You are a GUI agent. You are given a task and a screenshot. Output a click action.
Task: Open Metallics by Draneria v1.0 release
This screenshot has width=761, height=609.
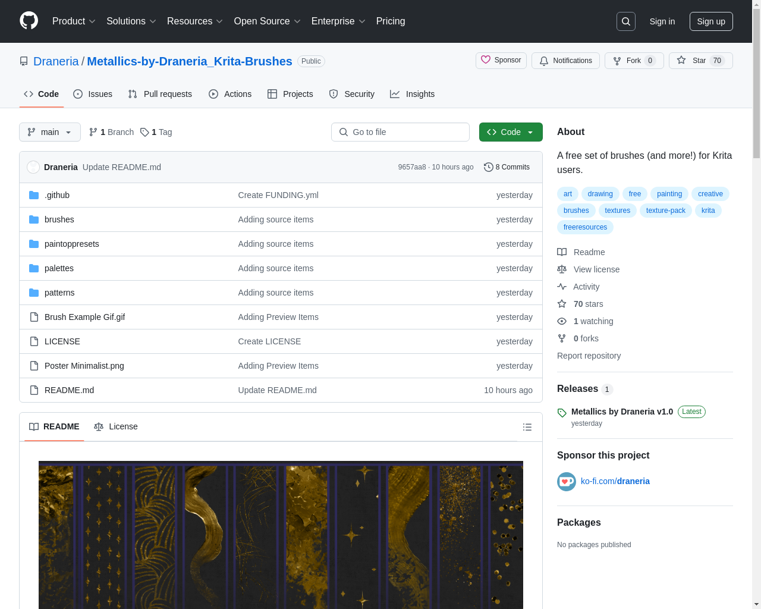622,412
